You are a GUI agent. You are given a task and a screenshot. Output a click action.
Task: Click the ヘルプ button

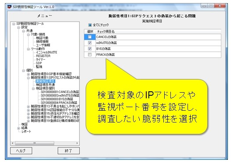pyautogui.click(x=21, y=151)
